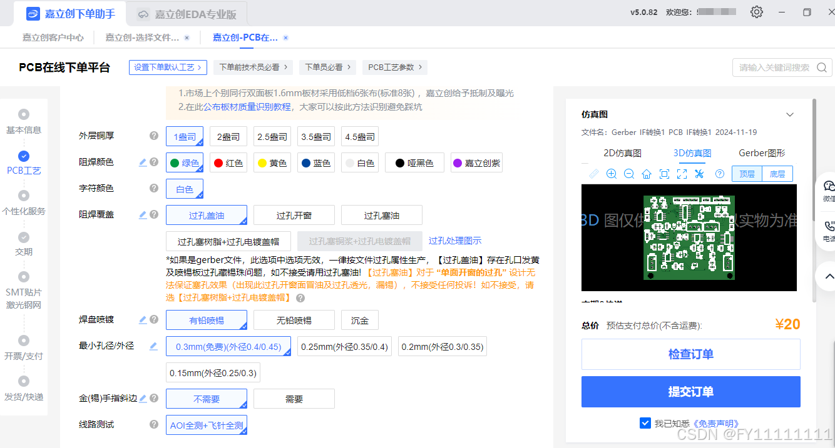
Task: Open 过孔处理图示 link
Action: click(x=455, y=241)
